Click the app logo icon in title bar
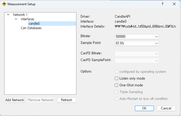Screen dimensions: 181x116 (x=4, y=4)
